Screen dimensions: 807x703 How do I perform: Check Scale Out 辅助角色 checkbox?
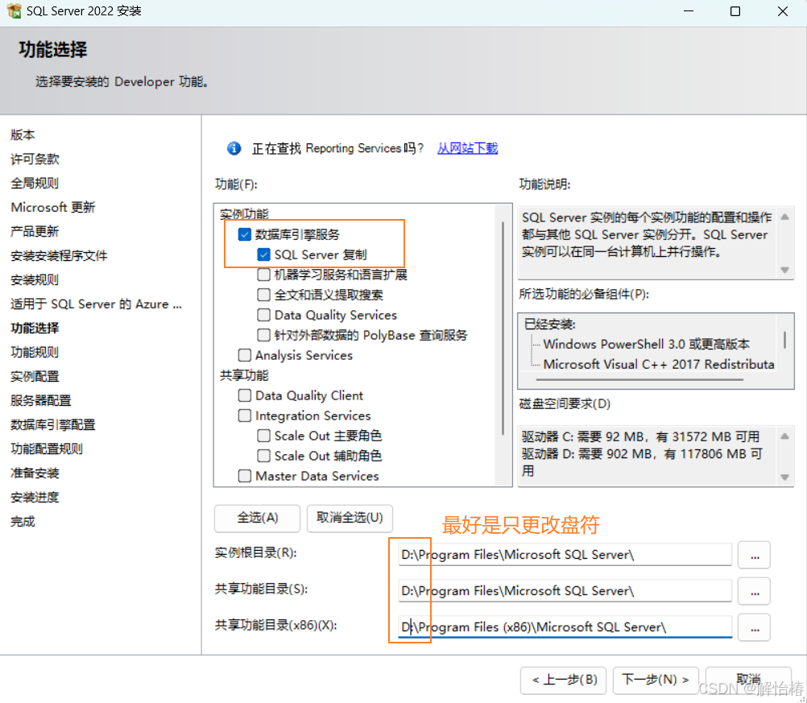coord(263,456)
